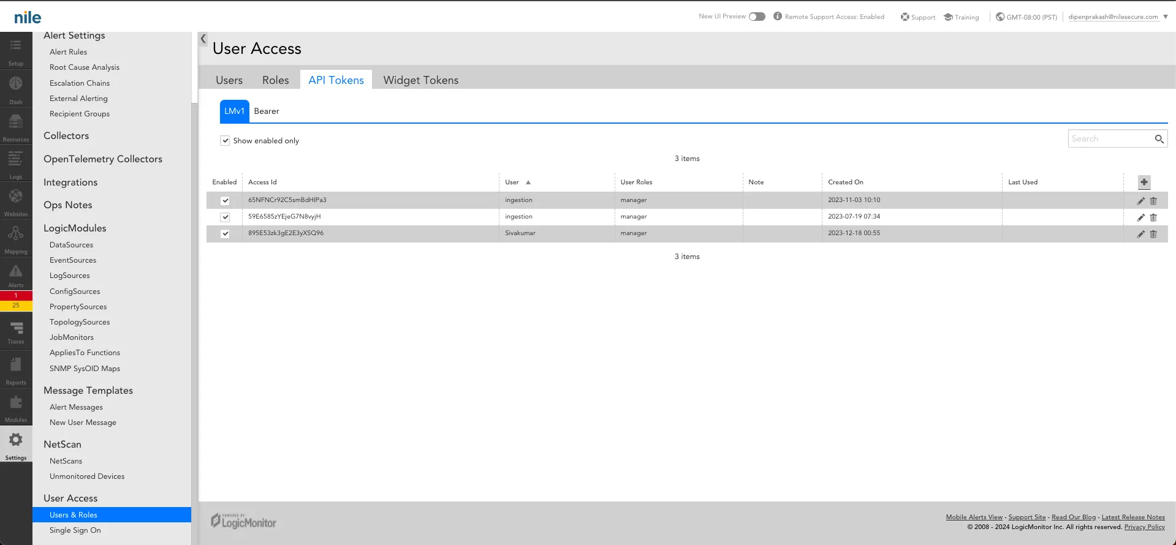
Task: Disable token 59E6585zYEjeG7N8vyjH checkbox
Action: (225, 217)
